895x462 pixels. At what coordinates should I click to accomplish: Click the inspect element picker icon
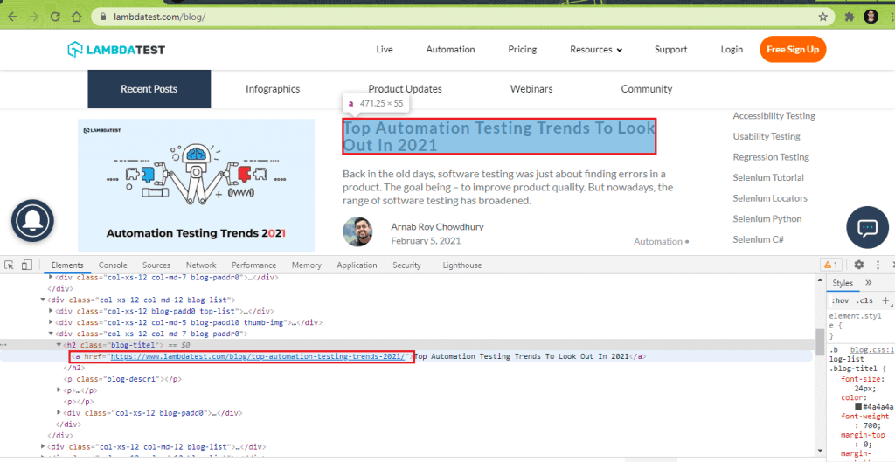[9, 265]
